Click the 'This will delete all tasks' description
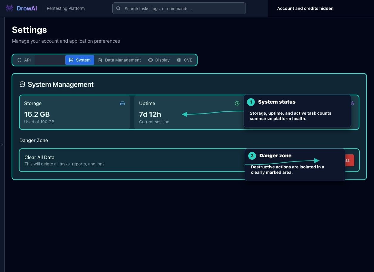Screen dimensions: 374x272 (64, 164)
